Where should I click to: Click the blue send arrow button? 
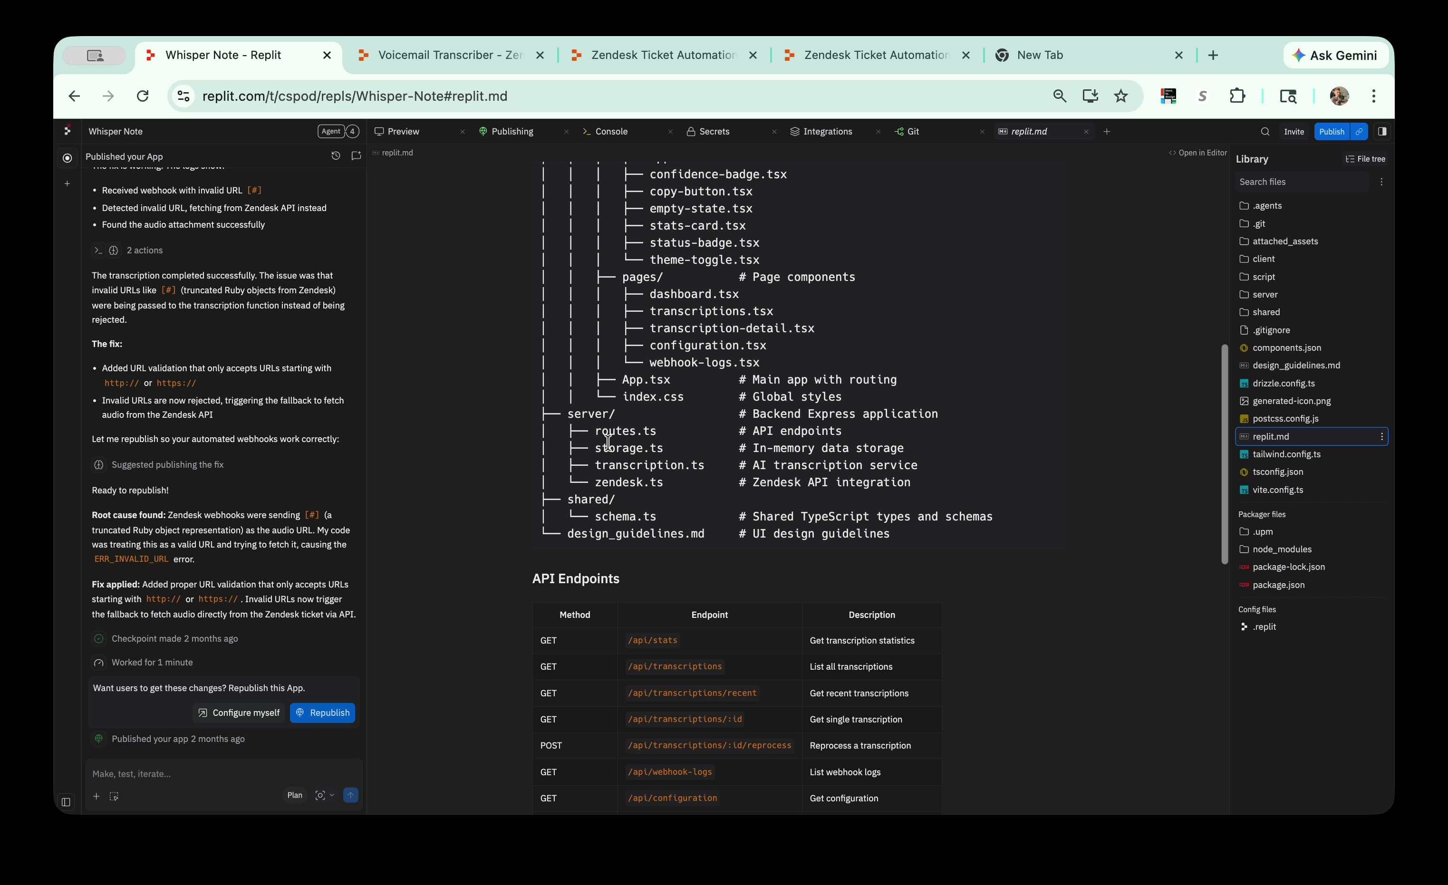350,795
